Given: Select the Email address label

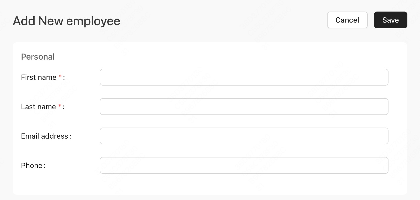Looking at the screenshot, I should pyautogui.click(x=45, y=136).
